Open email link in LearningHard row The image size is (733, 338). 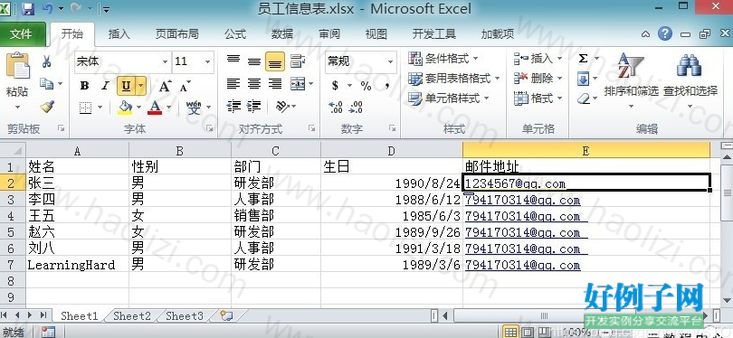[x=523, y=265]
